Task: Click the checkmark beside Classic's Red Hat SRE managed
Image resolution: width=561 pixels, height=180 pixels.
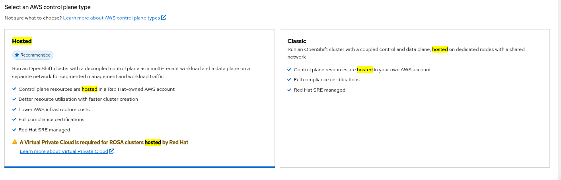Action: click(290, 90)
